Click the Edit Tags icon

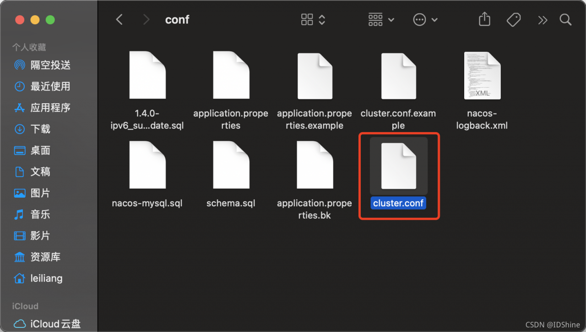(514, 20)
